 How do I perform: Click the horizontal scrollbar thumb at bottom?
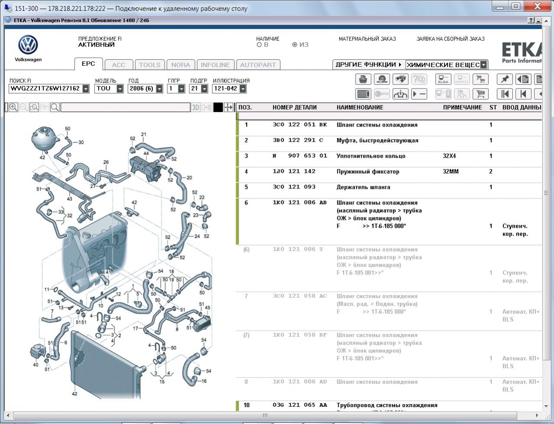265,415
